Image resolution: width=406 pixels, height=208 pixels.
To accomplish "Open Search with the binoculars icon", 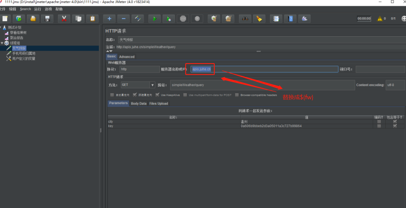I will [x=245, y=19].
